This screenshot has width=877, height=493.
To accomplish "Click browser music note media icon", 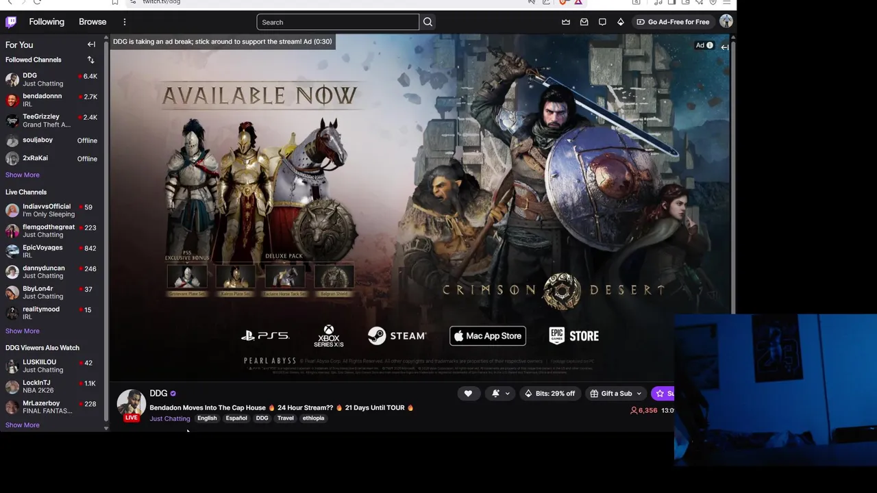I will 658,2.
